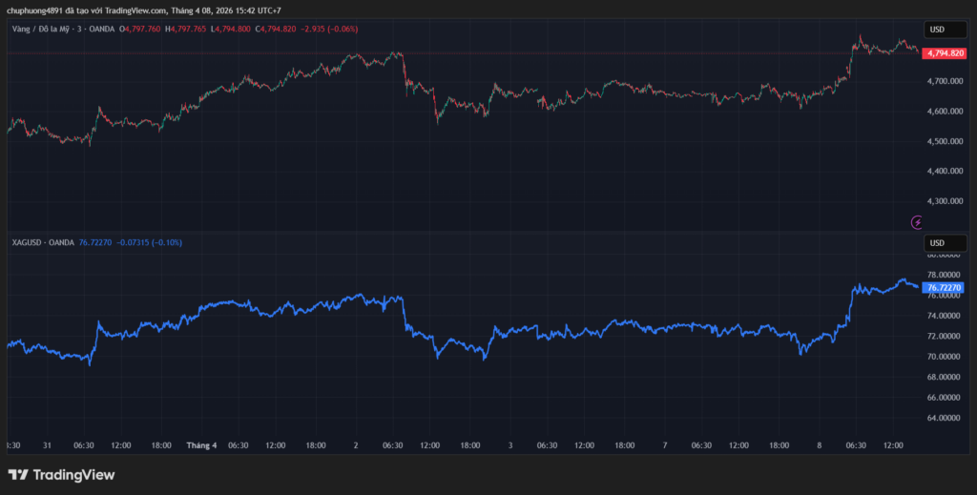Click the blue 76.72270 silver price label
977x495 pixels.
click(x=944, y=287)
